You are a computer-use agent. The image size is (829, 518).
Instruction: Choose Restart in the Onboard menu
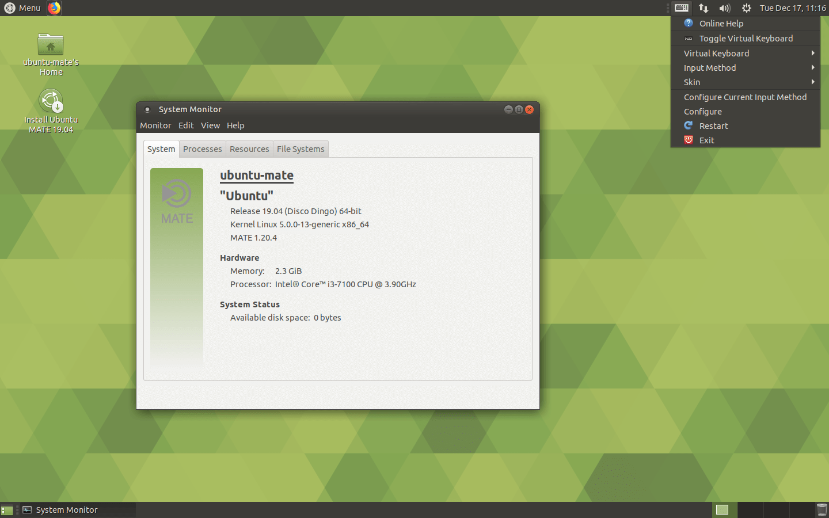[x=746, y=126]
